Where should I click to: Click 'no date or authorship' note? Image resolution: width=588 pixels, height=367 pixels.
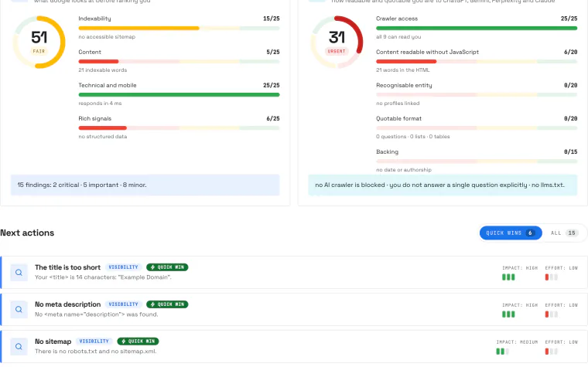(404, 170)
